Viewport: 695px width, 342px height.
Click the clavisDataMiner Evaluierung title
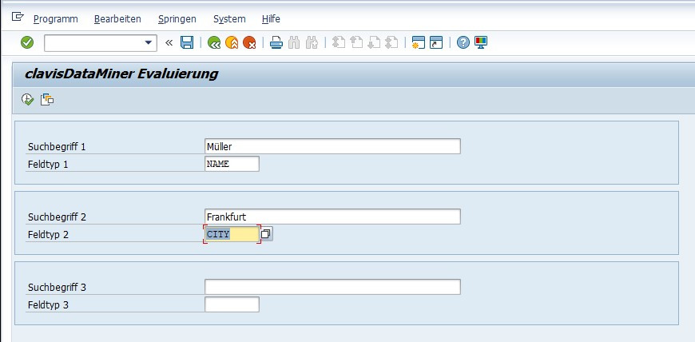121,74
